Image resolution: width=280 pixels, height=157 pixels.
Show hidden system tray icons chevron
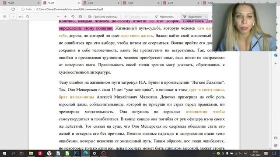coord(214,153)
